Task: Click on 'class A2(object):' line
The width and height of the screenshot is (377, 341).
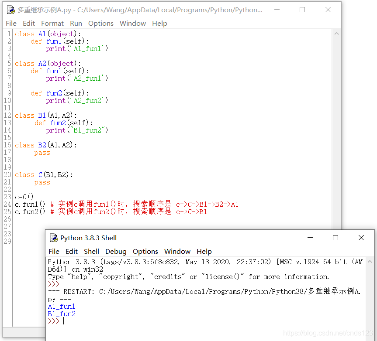Action: pyautogui.click(x=48, y=64)
